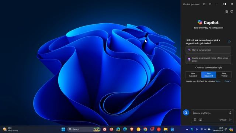Screen dimensions: 236x133
Task: Open Copilot chat history icon
Action: 232,11
